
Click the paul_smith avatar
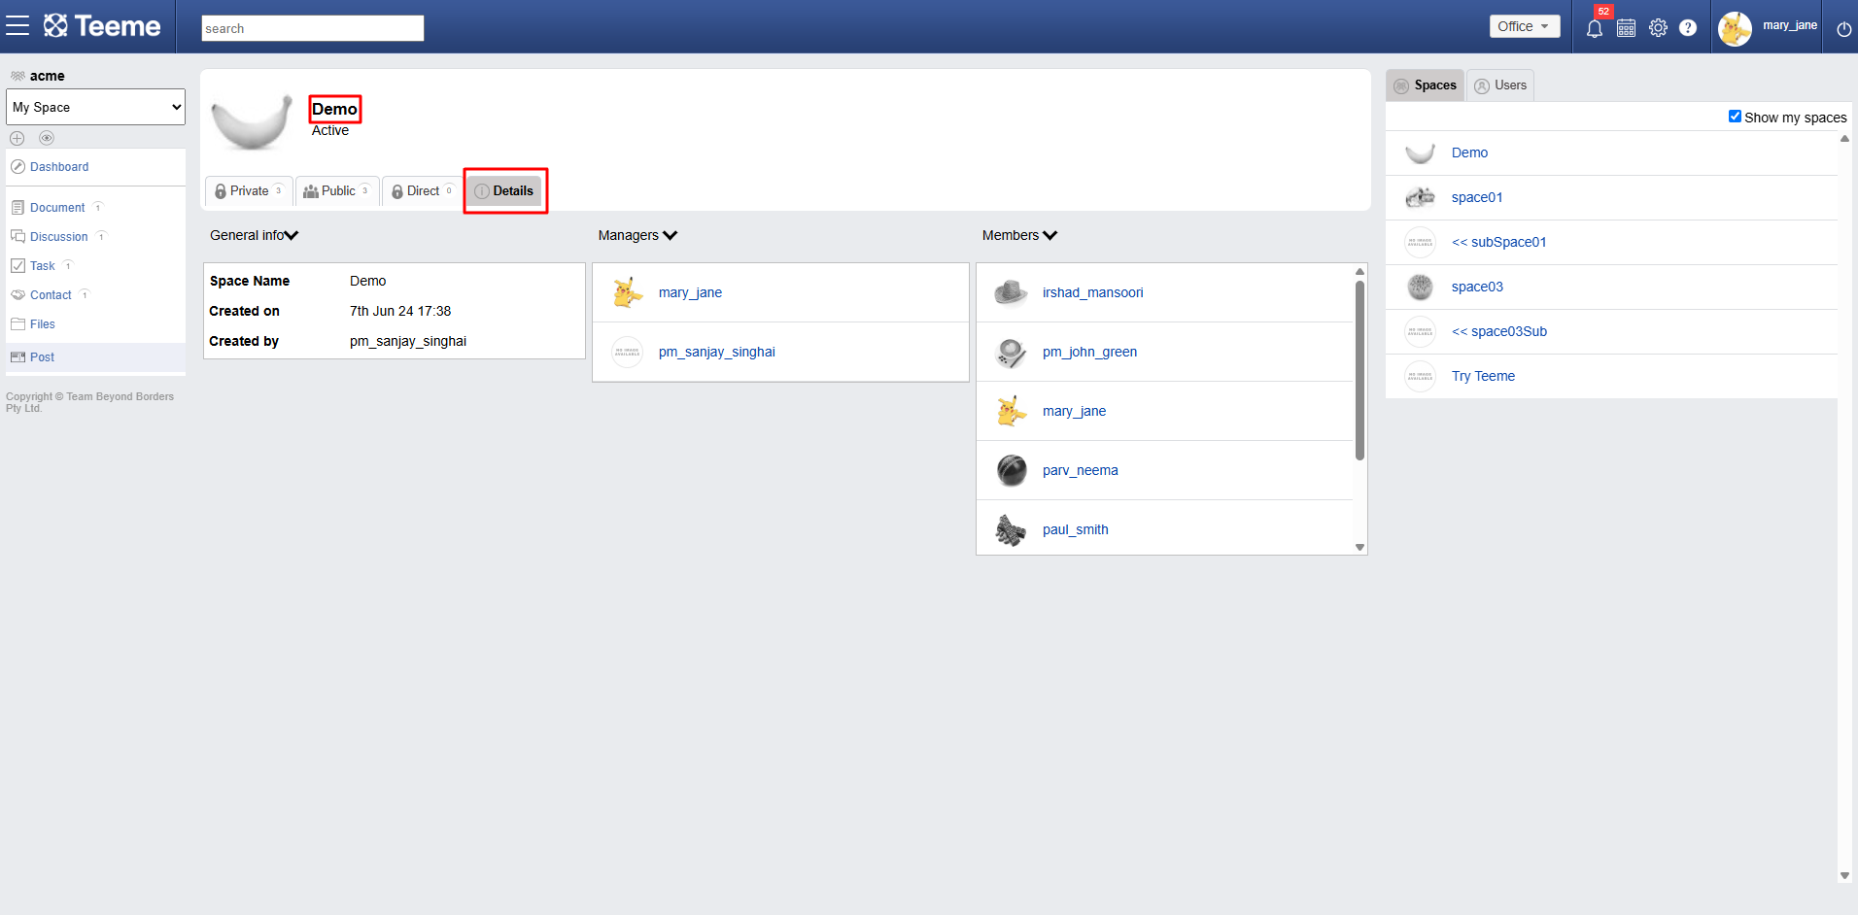pos(1011,529)
